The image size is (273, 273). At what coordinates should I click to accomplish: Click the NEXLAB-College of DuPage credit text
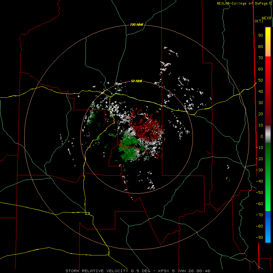(x=244, y=3)
